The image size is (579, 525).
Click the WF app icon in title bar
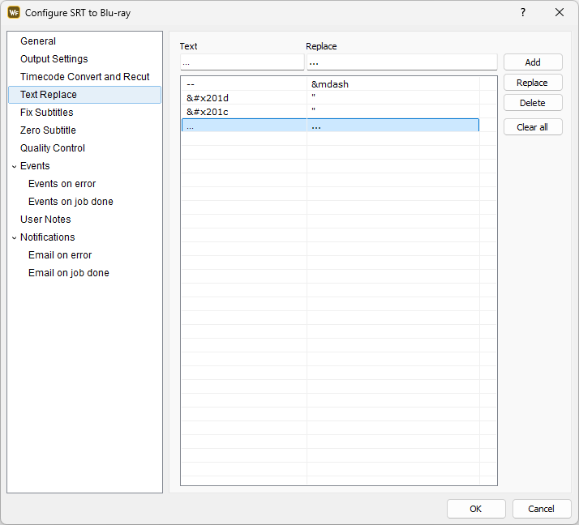(14, 13)
